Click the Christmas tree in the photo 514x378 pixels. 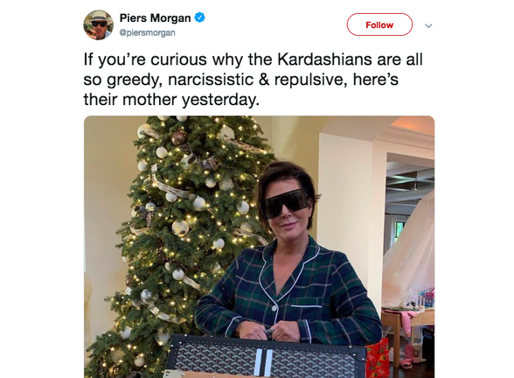click(x=178, y=246)
